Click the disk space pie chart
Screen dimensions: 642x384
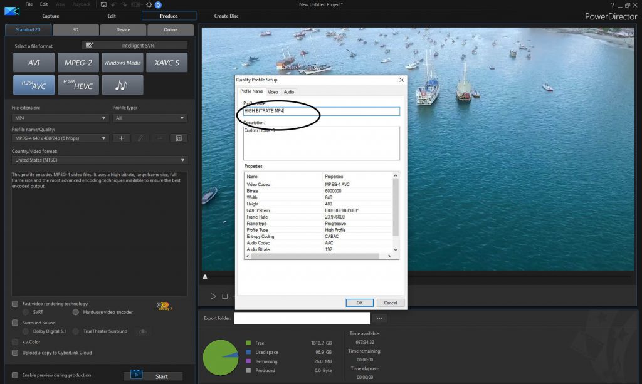[x=221, y=358]
